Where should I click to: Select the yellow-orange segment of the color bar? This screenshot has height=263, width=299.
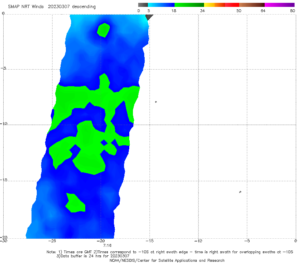215,5
